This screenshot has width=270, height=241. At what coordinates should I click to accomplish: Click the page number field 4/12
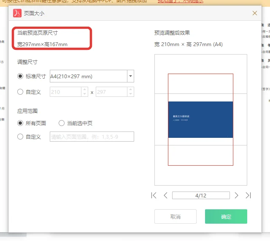click(201, 195)
